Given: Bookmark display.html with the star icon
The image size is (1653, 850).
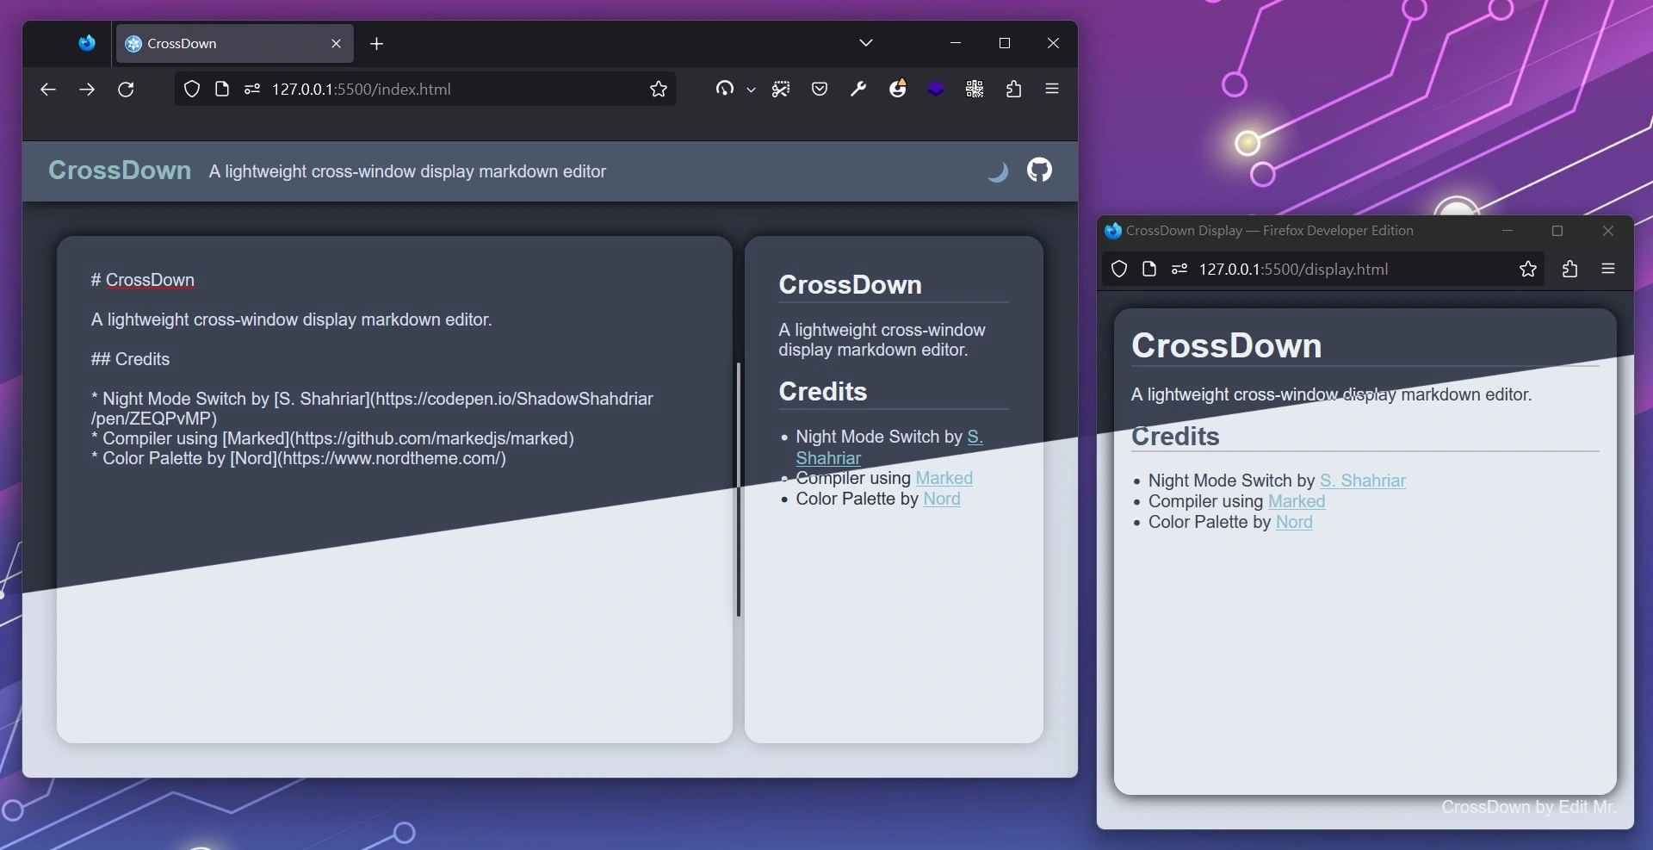Looking at the screenshot, I should 1528,270.
